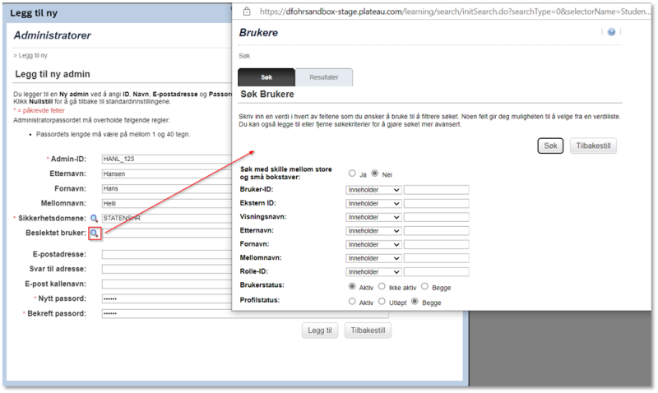Set Brukerstatus to Ikke aktiv

pos(382,286)
